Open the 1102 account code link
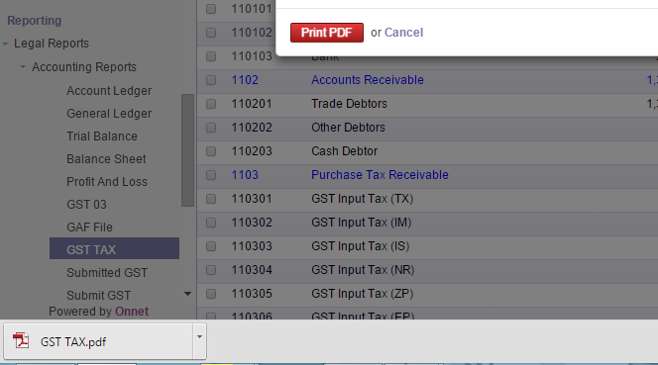 (245, 80)
